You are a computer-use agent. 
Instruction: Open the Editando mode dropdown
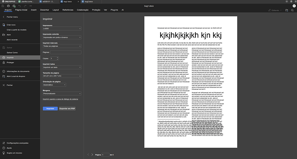pyautogui.click(x=275, y=10)
